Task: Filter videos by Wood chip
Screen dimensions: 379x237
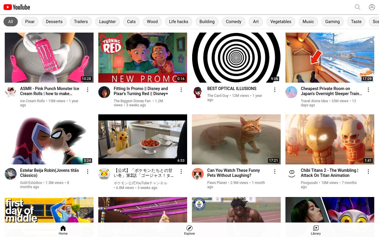Action: (x=152, y=22)
